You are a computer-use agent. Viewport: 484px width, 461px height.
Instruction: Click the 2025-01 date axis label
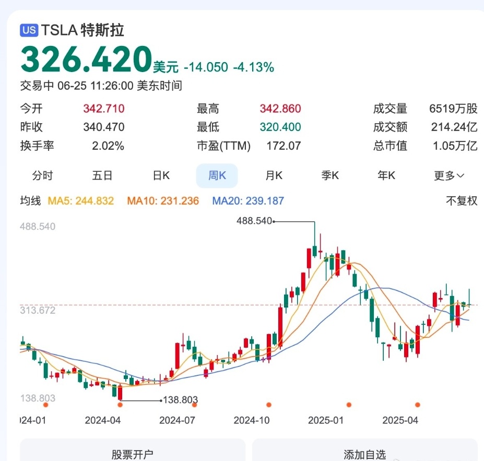(326, 420)
